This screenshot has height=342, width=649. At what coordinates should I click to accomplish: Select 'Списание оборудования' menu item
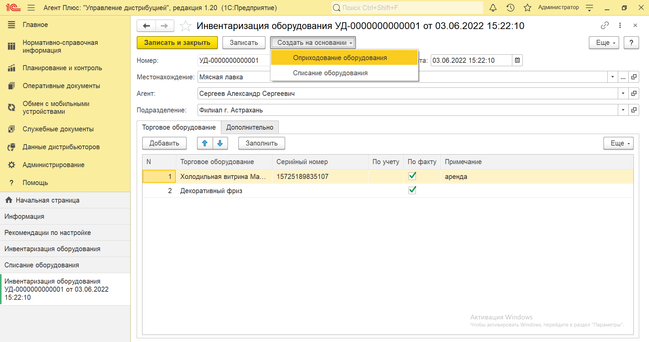[330, 73]
